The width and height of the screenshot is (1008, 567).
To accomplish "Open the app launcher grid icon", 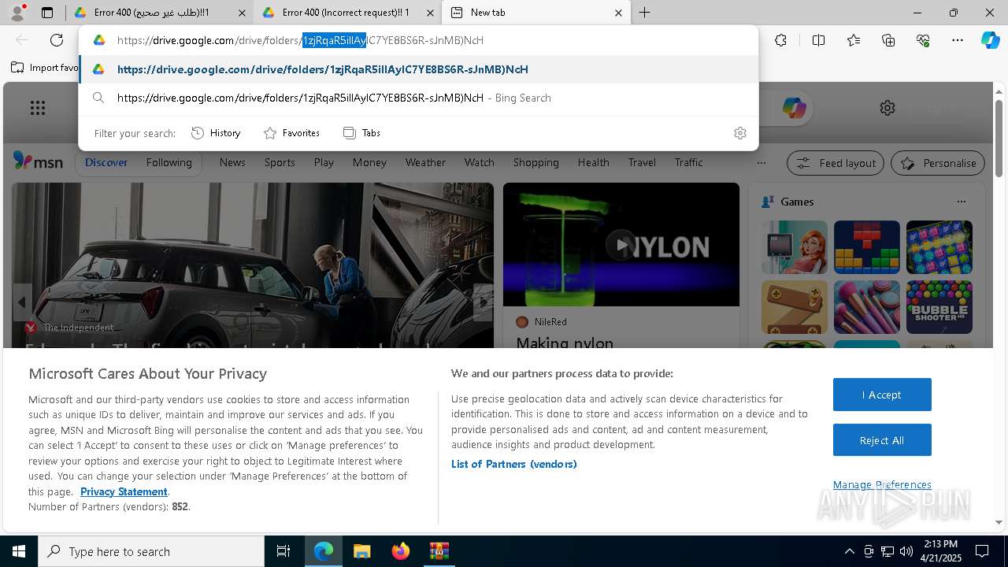I will point(38,108).
